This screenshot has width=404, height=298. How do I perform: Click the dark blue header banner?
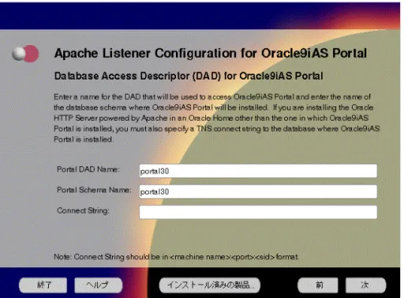tap(200, 16)
